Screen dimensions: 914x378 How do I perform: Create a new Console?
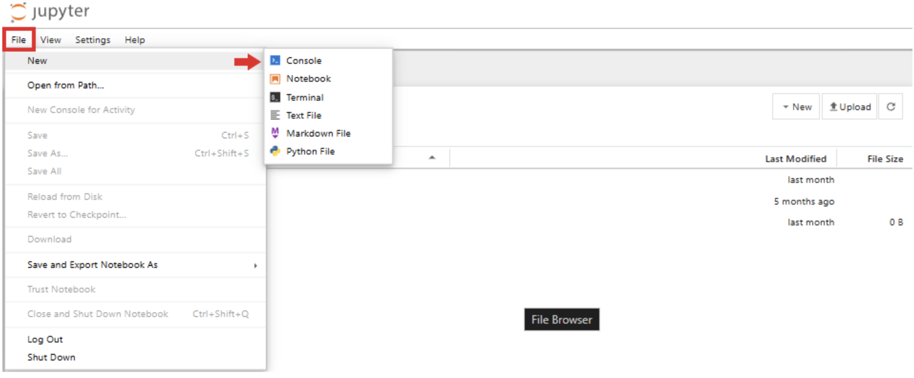click(x=328, y=60)
